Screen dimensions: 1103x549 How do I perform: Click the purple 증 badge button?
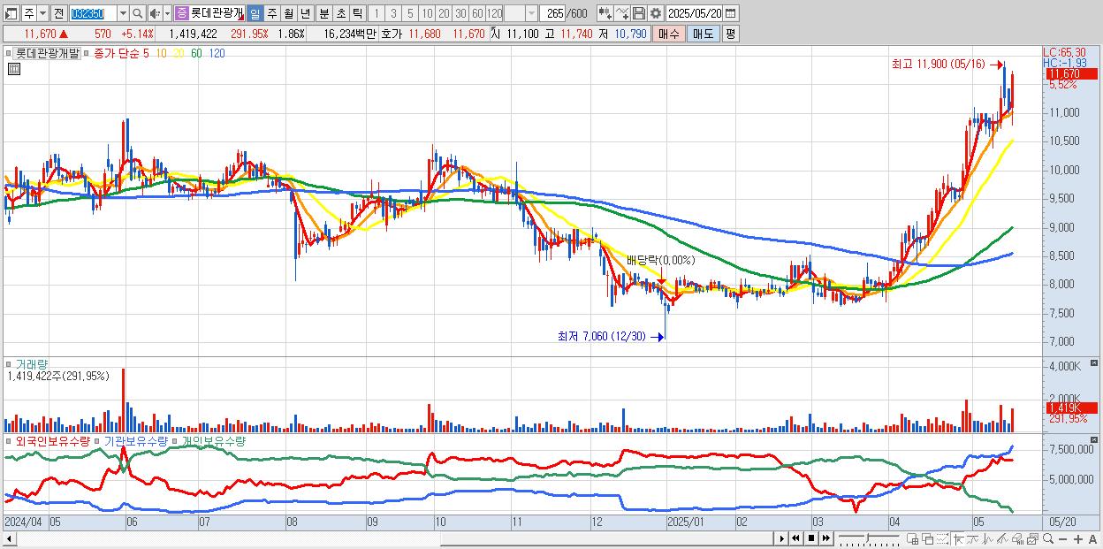point(181,13)
